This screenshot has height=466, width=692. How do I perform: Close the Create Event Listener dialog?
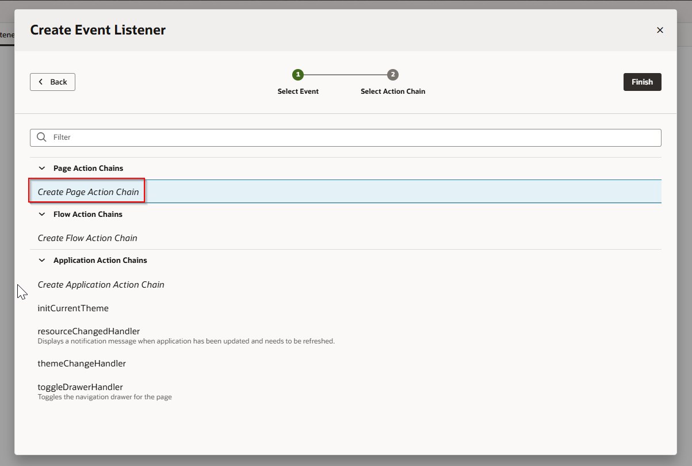pos(660,30)
